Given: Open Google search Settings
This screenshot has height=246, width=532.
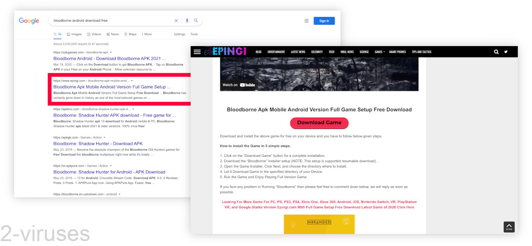Looking at the screenshot, I should (x=180, y=34).
